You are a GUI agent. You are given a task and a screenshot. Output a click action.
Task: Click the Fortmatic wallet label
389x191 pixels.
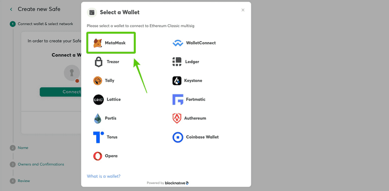[195, 99]
